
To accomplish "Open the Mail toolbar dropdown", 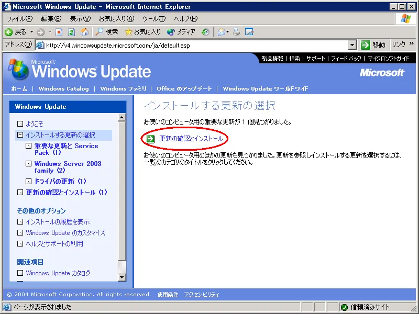I will click(x=224, y=32).
